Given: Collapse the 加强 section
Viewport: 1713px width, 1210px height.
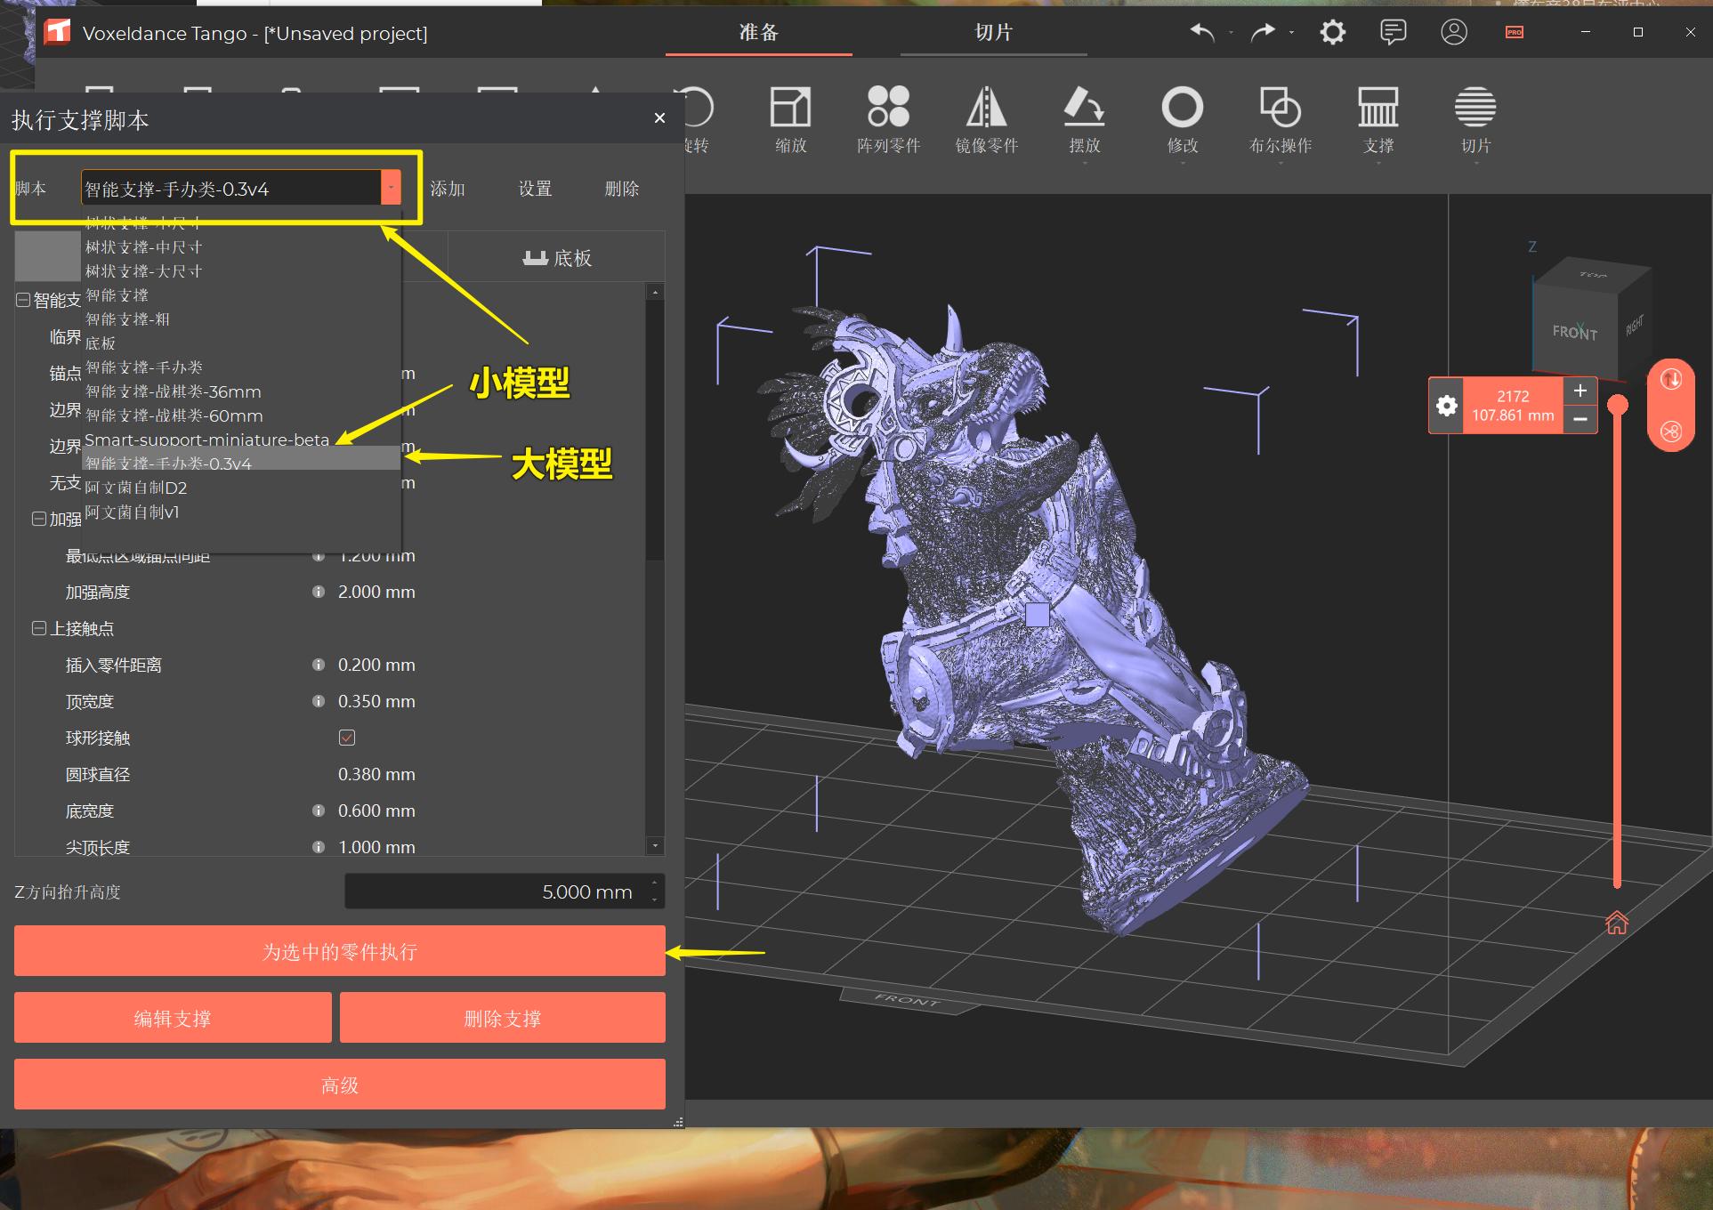Looking at the screenshot, I should pos(38,519).
